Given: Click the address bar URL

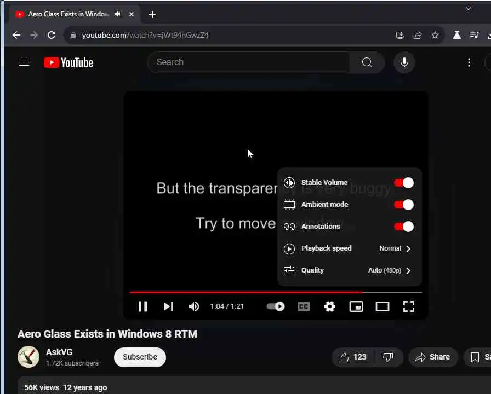Looking at the screenshot, I should tap(145, 36).
